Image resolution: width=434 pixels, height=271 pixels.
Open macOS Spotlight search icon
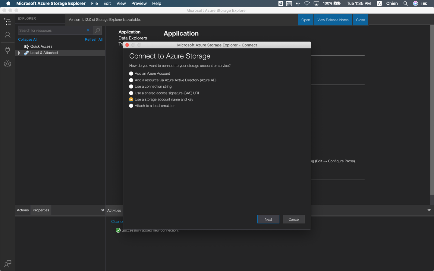[406, 4]
